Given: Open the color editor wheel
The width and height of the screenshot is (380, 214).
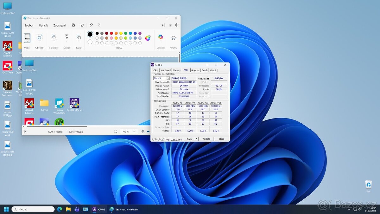Looking at the screenshot, I should click(148, 38).
